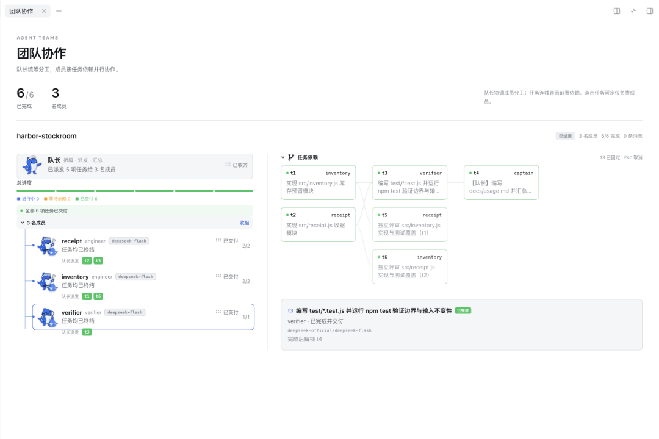Open task card t6 独立评审 src/receipt.js
Image resolution: width=659 pixels, height=439 pixels.
pyautogui.click(x=410, y=266)
